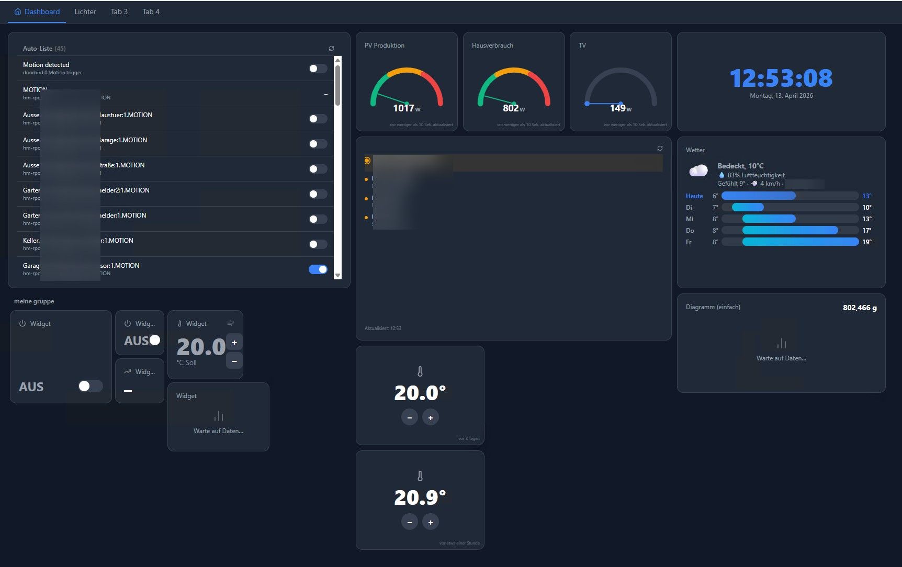Decrease temperature on the 20.9° thermostat card
The width and height of the screenshot is (902, 567).
click(x=410, y=522)
